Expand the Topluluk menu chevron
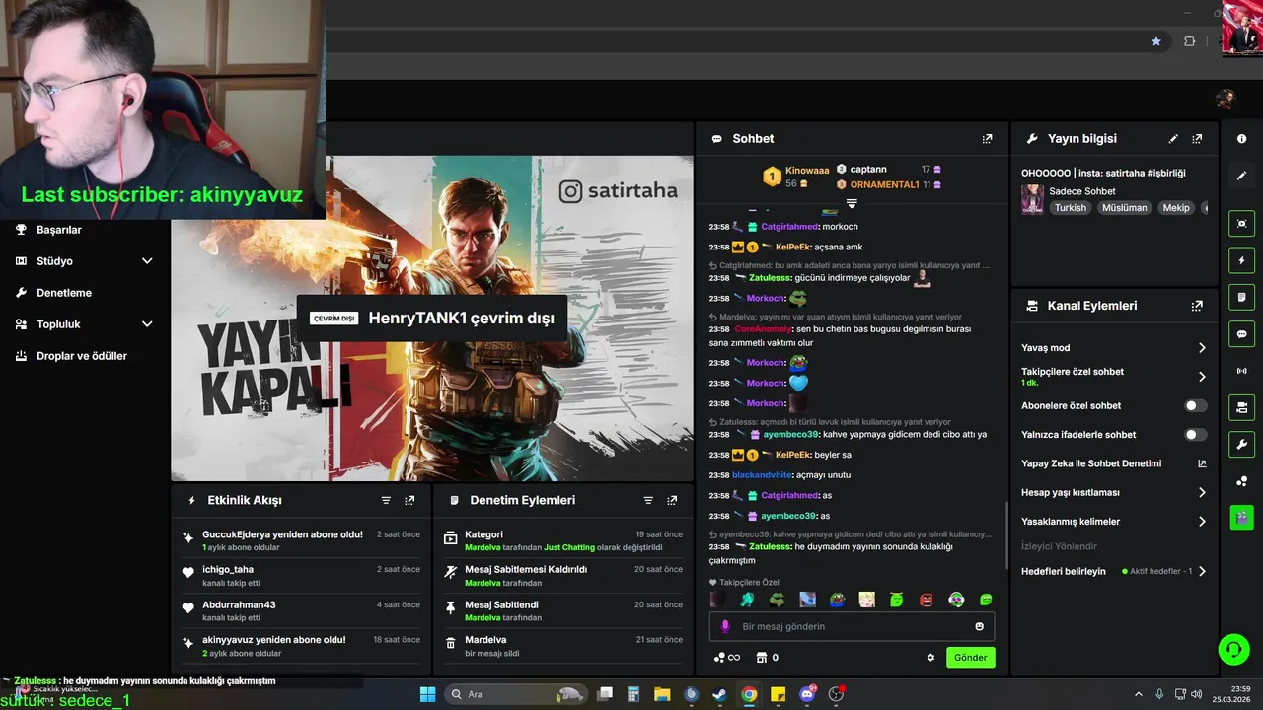Viewport: 1263px width, 710px height. pyautogui.click(x=147, y=324)
